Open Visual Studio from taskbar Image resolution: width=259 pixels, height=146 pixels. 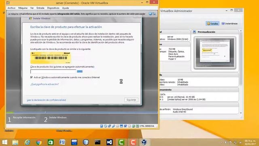point(109,142)
